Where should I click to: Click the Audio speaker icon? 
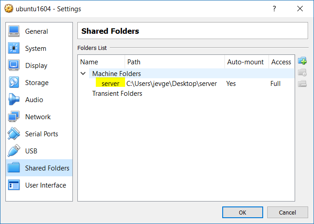[x=14, y=99]
